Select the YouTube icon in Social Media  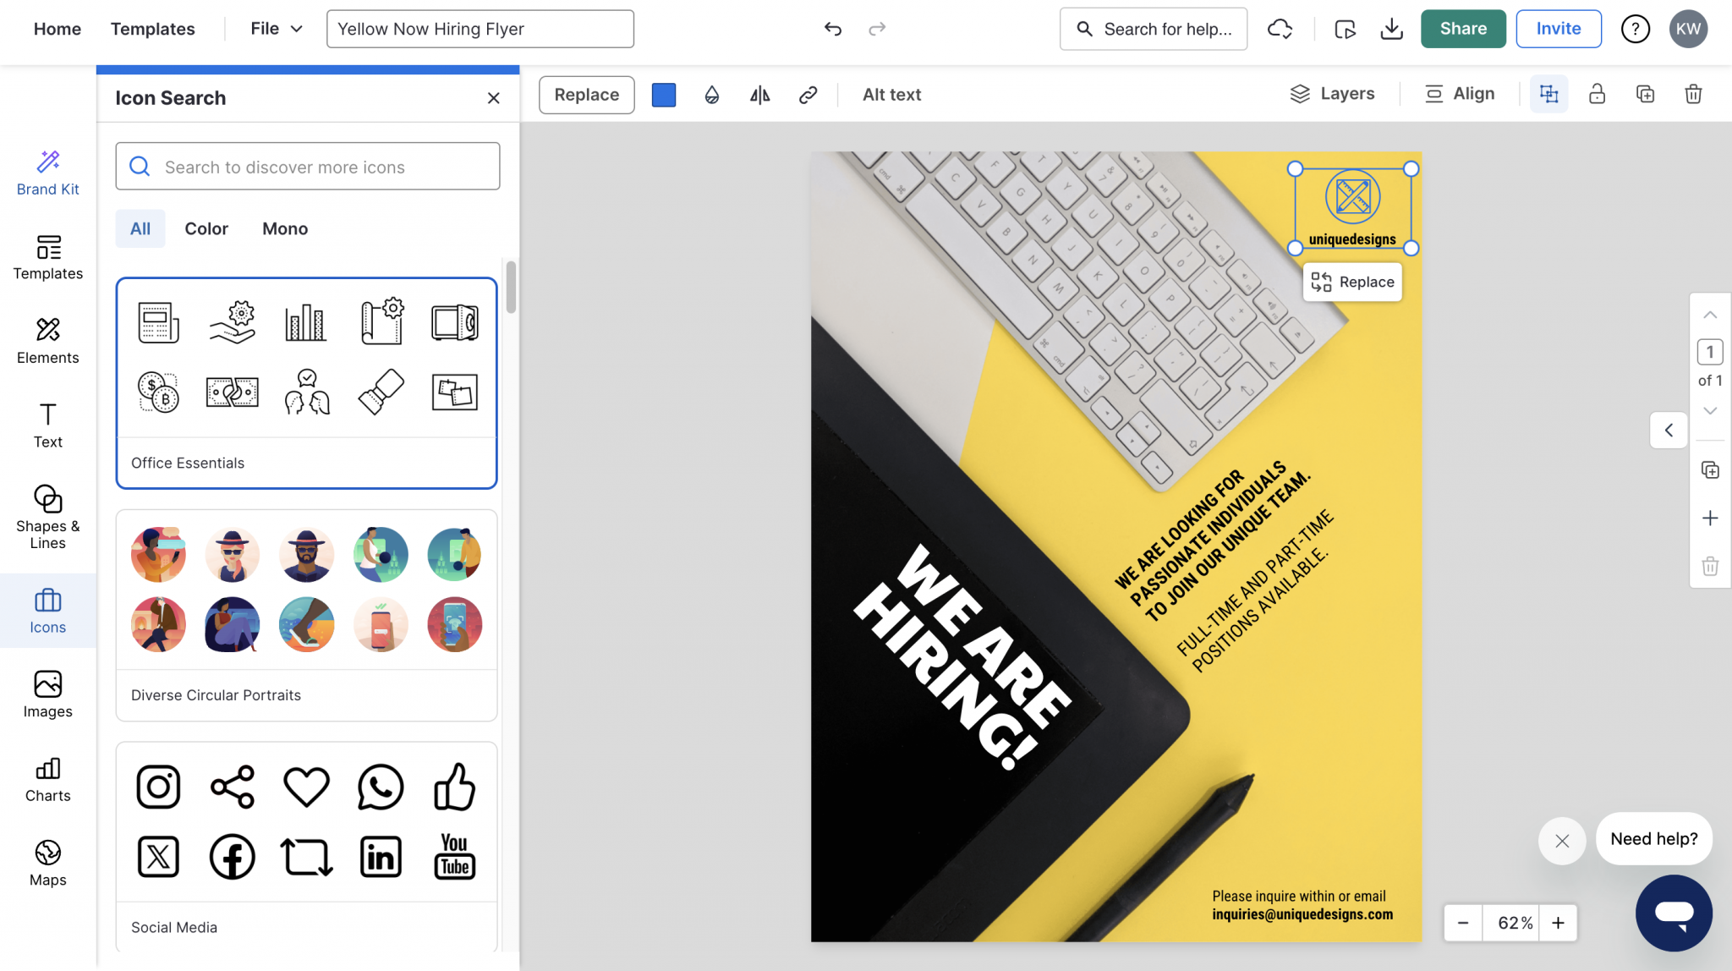pyautogui.click(x=454, y=856)
